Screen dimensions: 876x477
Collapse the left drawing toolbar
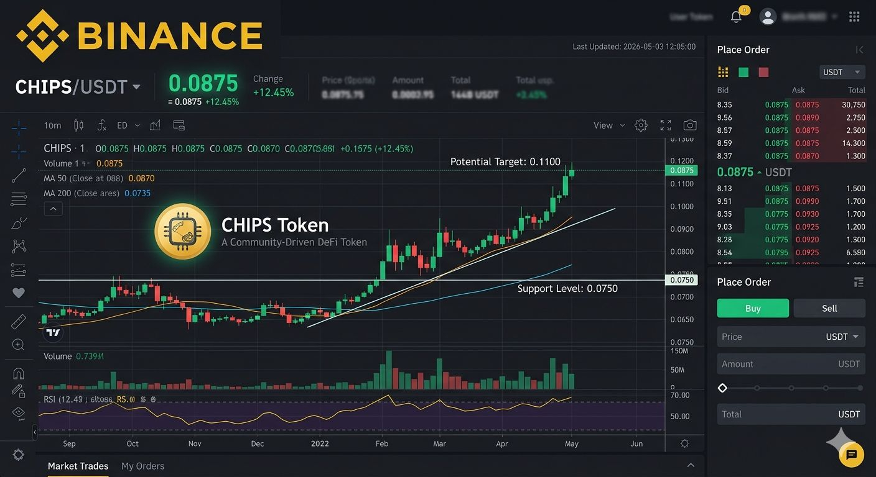35,431
